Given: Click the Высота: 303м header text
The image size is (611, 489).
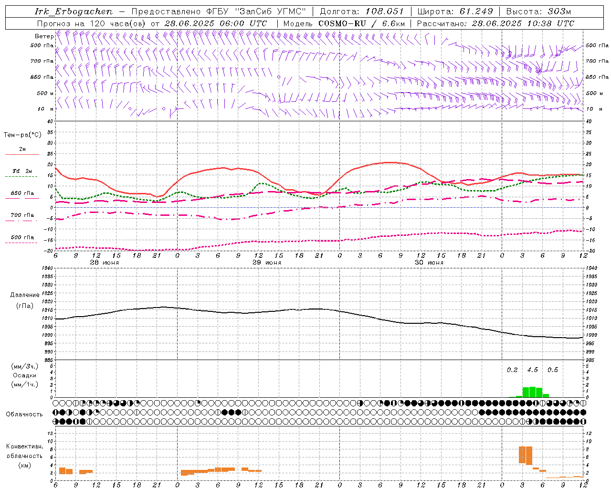Looking at the screenshot, I should pyautogui.click(x=538, y=11).
